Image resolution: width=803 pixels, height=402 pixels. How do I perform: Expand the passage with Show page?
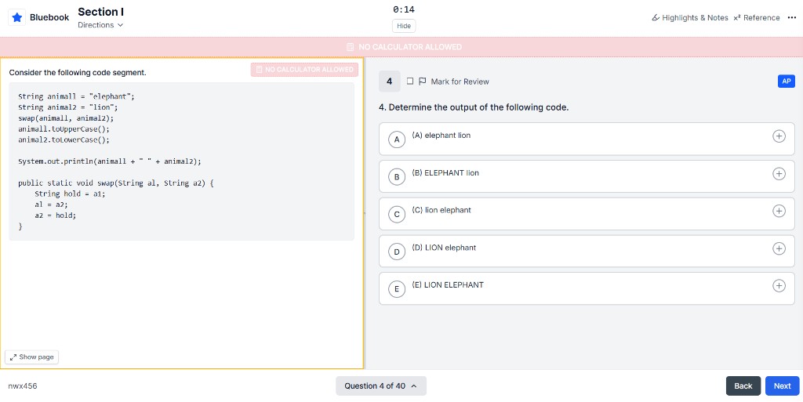tap(31, 357)
